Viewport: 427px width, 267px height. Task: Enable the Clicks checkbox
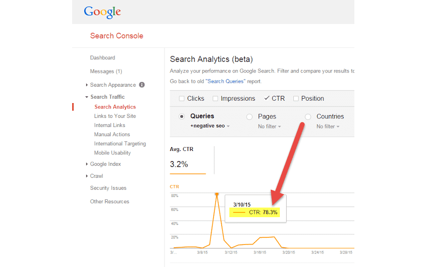(x=182, y=98)
